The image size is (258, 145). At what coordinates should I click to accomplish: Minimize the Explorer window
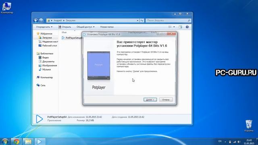click(175, 14)
